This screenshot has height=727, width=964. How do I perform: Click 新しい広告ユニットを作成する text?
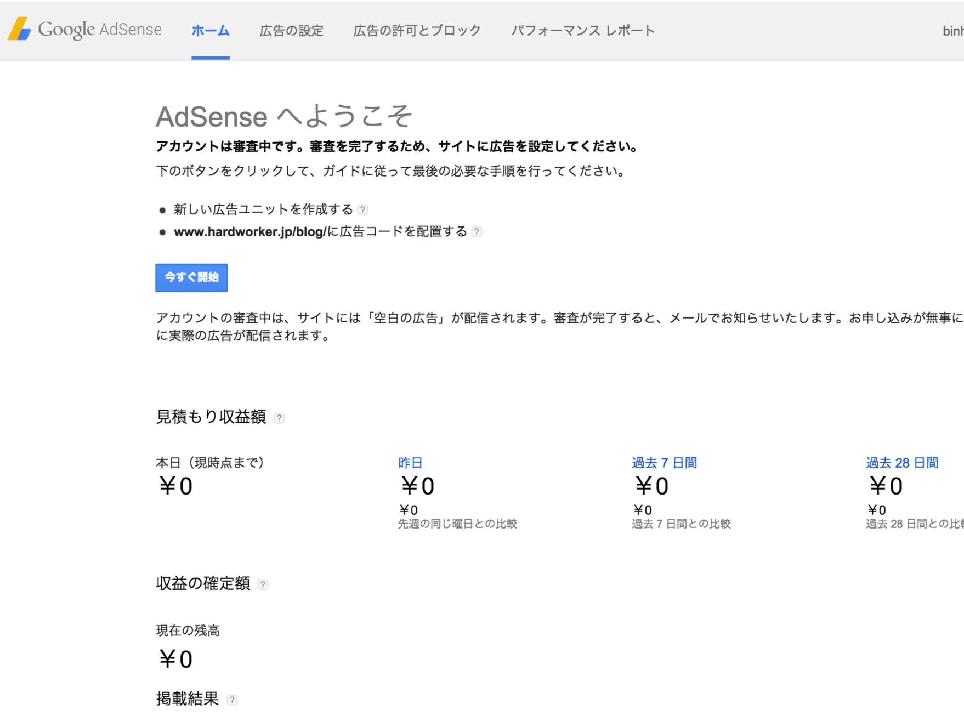click(263, 209)
